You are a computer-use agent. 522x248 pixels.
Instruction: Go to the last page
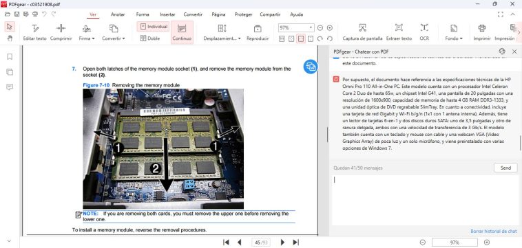(x=295, y=243)
